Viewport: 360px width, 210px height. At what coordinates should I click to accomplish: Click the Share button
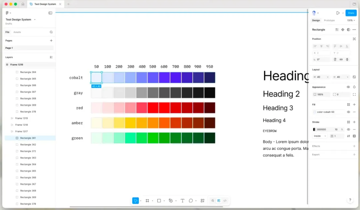click(351, 13)
